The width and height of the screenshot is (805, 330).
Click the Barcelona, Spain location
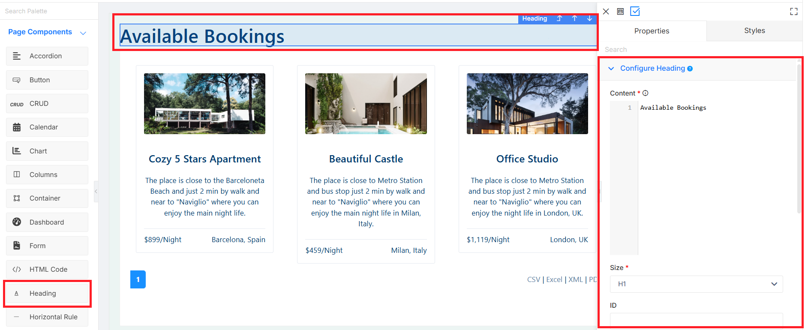238,240
